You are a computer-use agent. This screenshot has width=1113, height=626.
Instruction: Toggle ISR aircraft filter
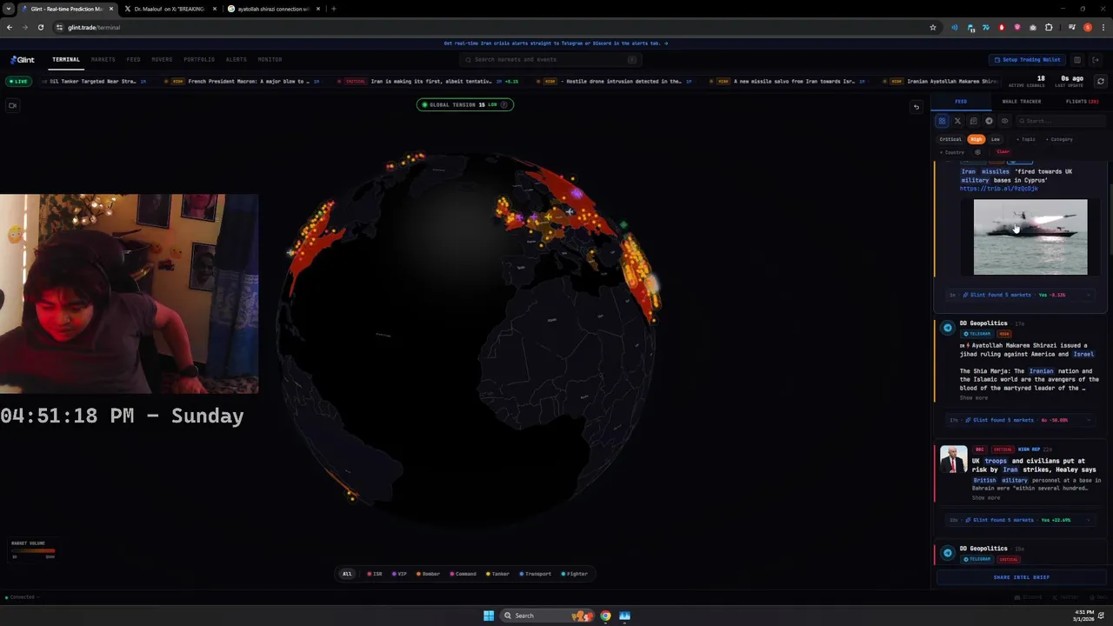coord(375,574)
